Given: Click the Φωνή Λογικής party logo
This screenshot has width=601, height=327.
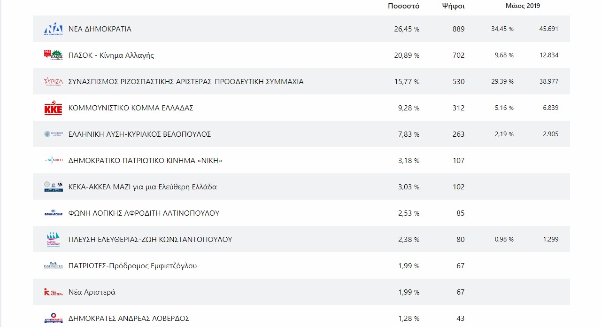Looking at the screenshot, I should click(x=53, y=213).
